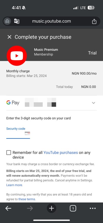This screenshot has width=103, height=223.
Task: Tap the share icon in address bar
Action: (x=94, y=21)
